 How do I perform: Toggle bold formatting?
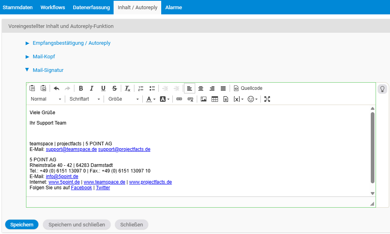[81, 88]
